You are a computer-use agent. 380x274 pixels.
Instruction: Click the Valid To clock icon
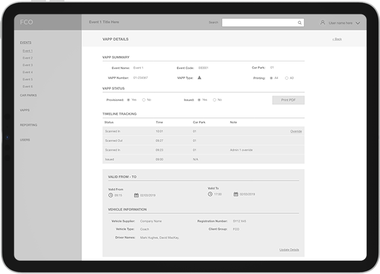(x=210, y=195)
